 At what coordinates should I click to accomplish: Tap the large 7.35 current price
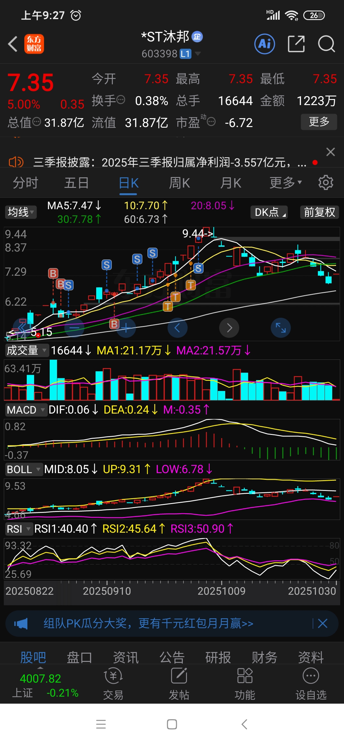tap(31, 82)
